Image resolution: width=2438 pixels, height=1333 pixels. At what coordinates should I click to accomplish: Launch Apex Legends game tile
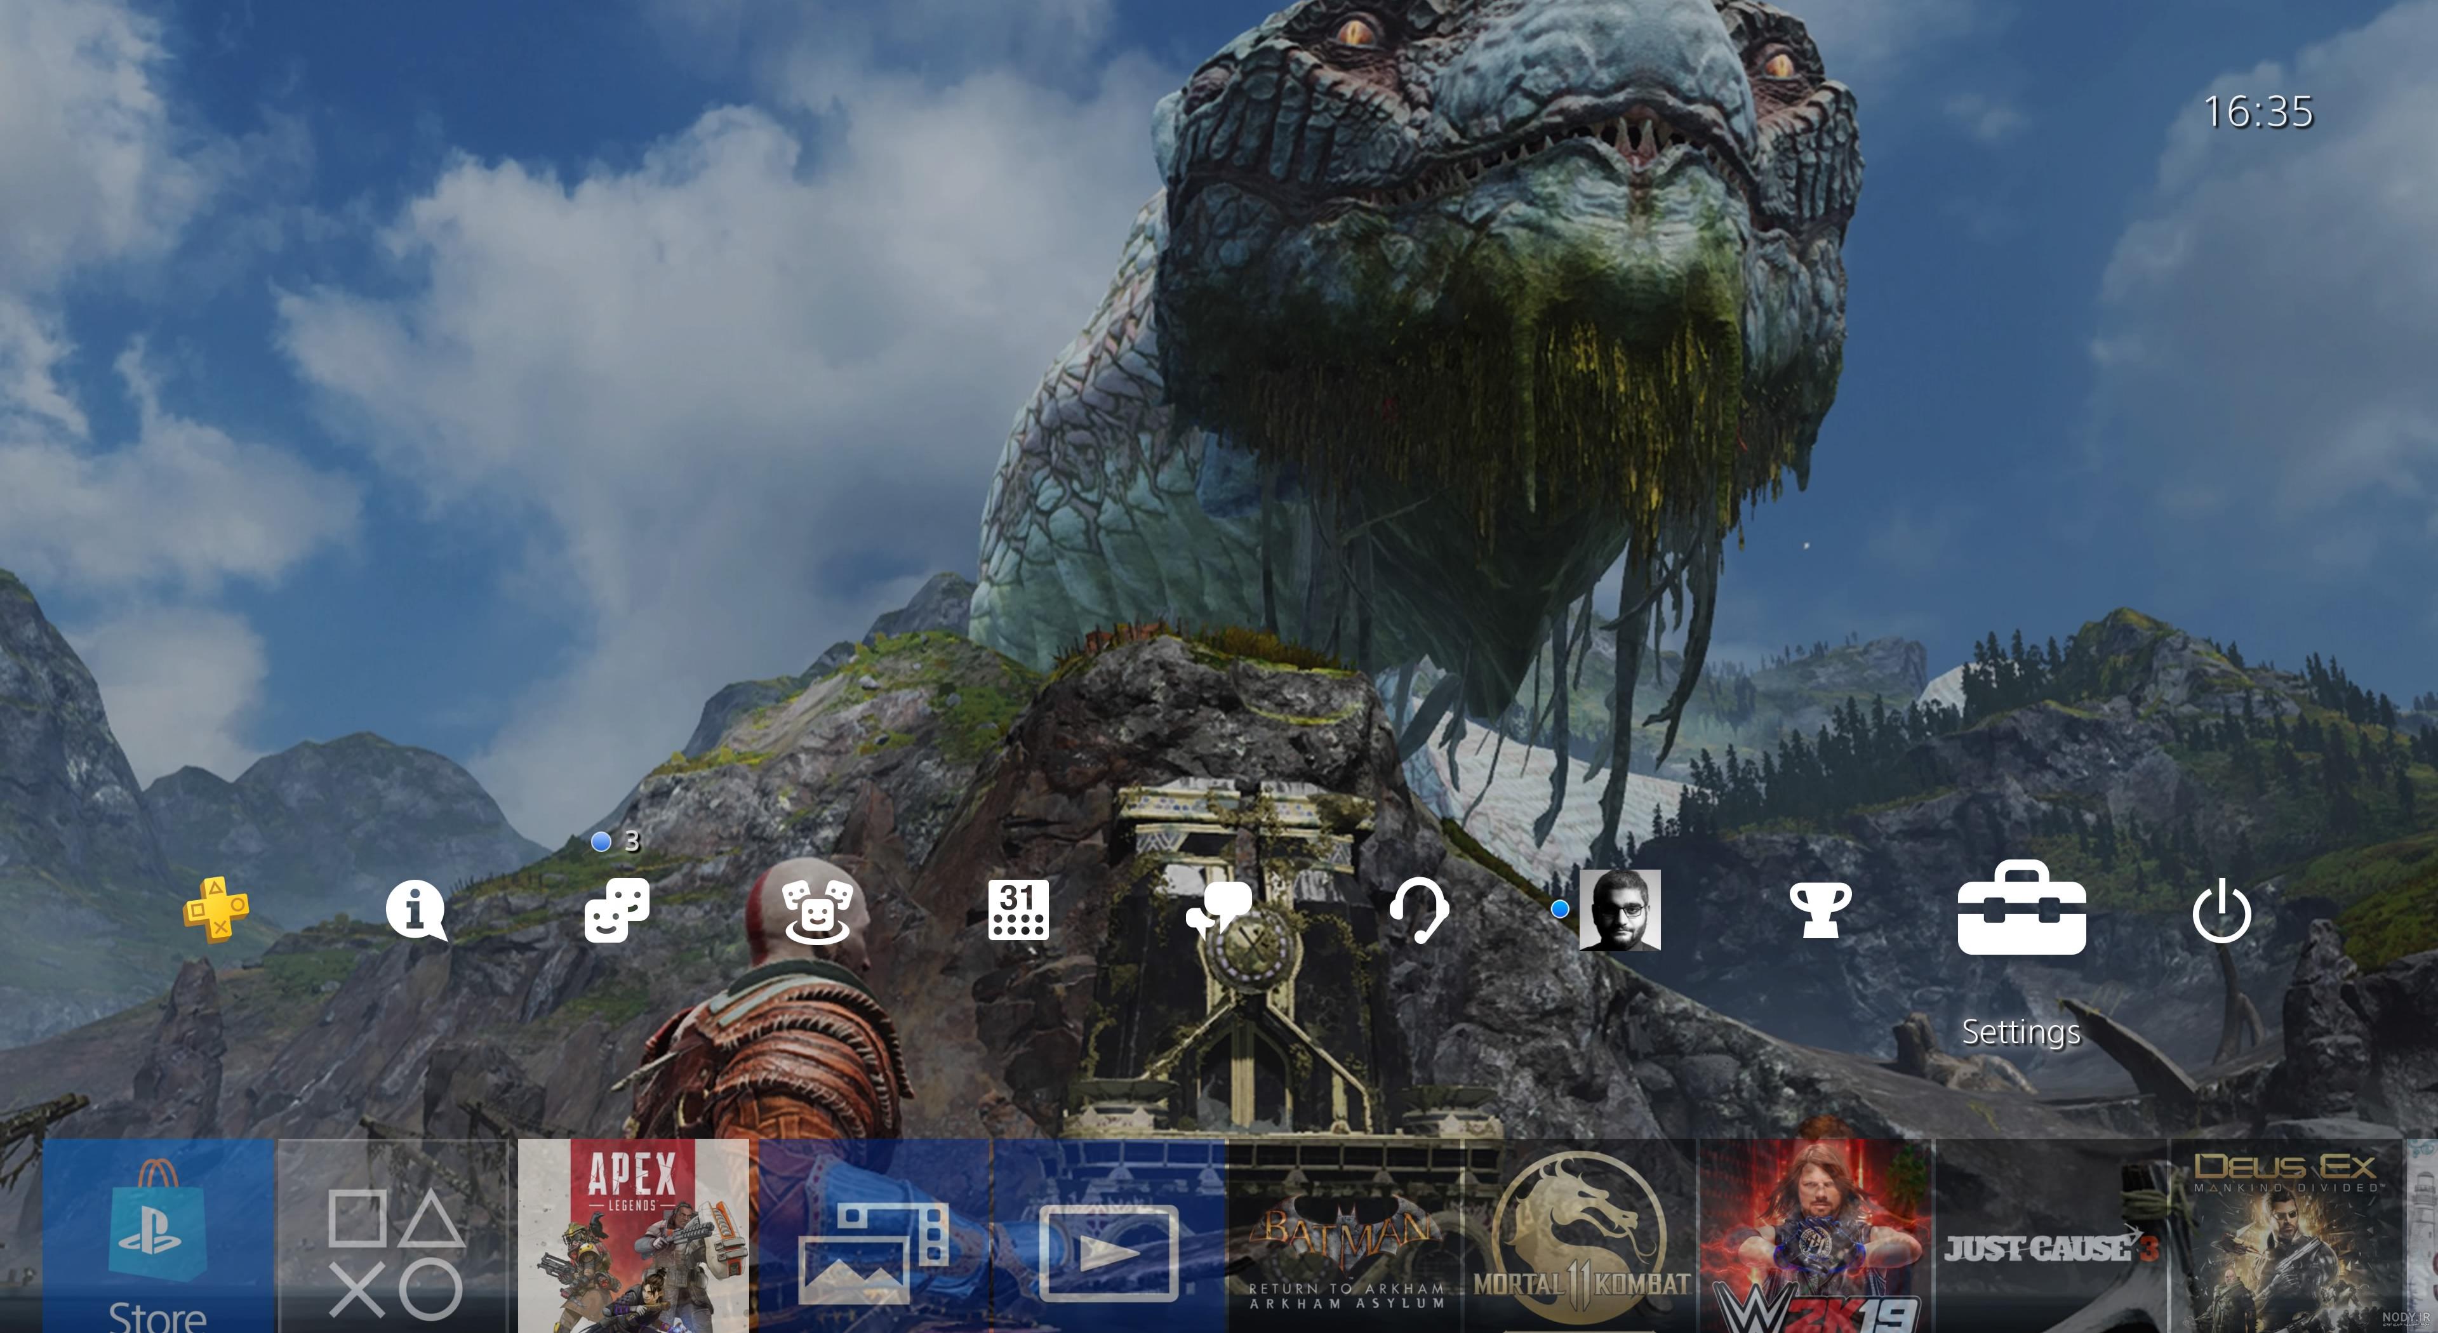(633, 1235)
